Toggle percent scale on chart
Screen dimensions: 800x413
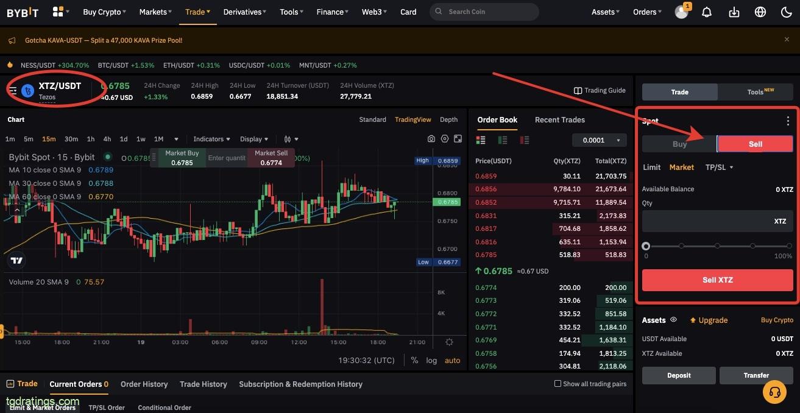(x=414, y=360)
